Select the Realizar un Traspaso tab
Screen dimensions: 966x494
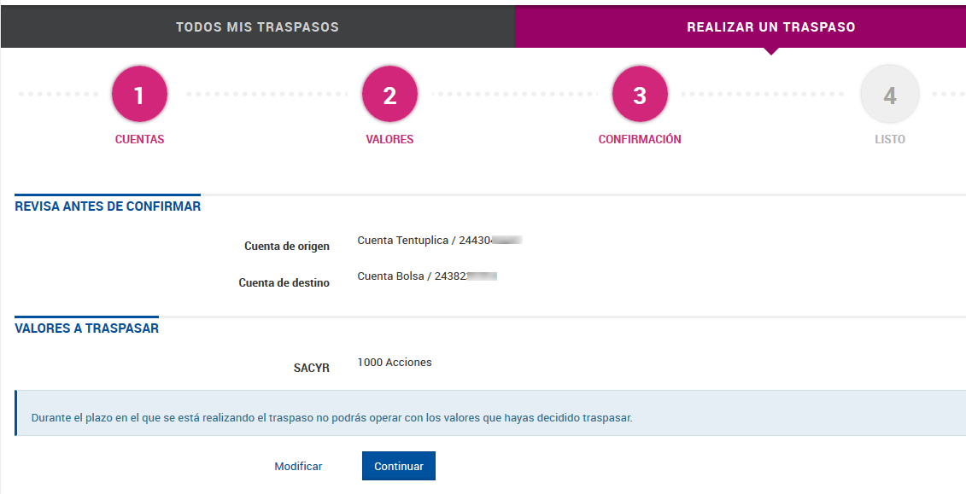(741, 27)
